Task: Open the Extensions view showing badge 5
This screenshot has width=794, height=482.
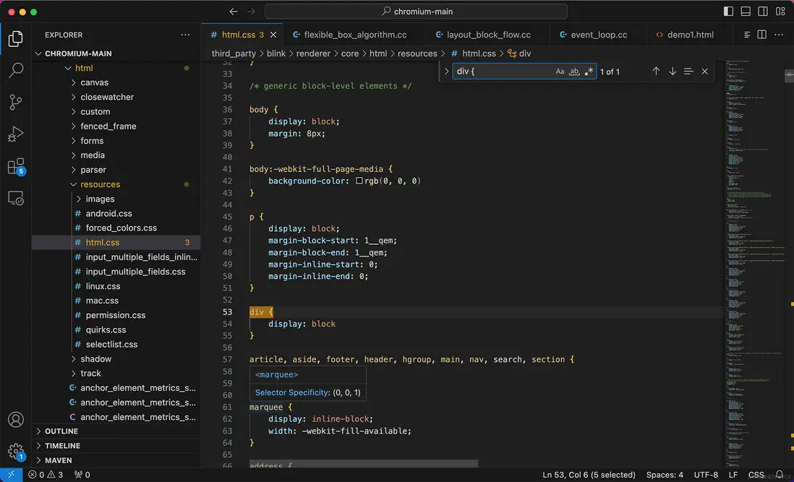Action: 16,165
